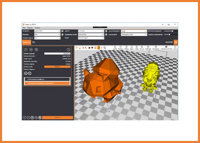The image size is (200, 143).
Task: Open the Drukarka printer dropdown
Action: click(x=47, y=31)
